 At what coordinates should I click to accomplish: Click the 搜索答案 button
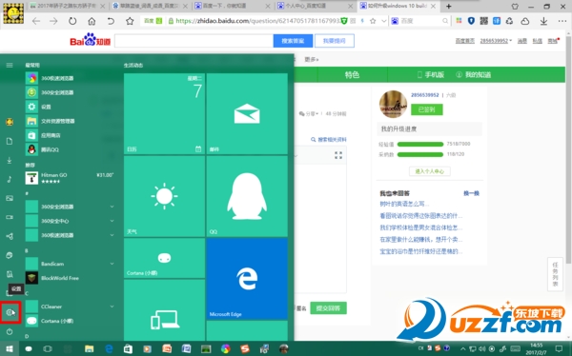(x=293, y=41)
